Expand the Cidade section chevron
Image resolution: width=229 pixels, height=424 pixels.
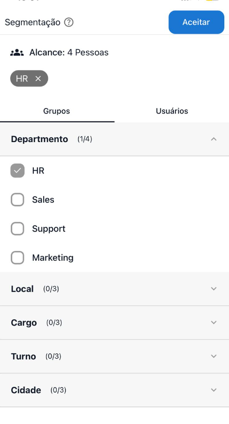214,390
